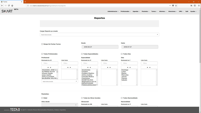The height and width of the screenshot is (113, 201).
Task: Click the Profesional list scrollbar
Action: click(57, 74)
